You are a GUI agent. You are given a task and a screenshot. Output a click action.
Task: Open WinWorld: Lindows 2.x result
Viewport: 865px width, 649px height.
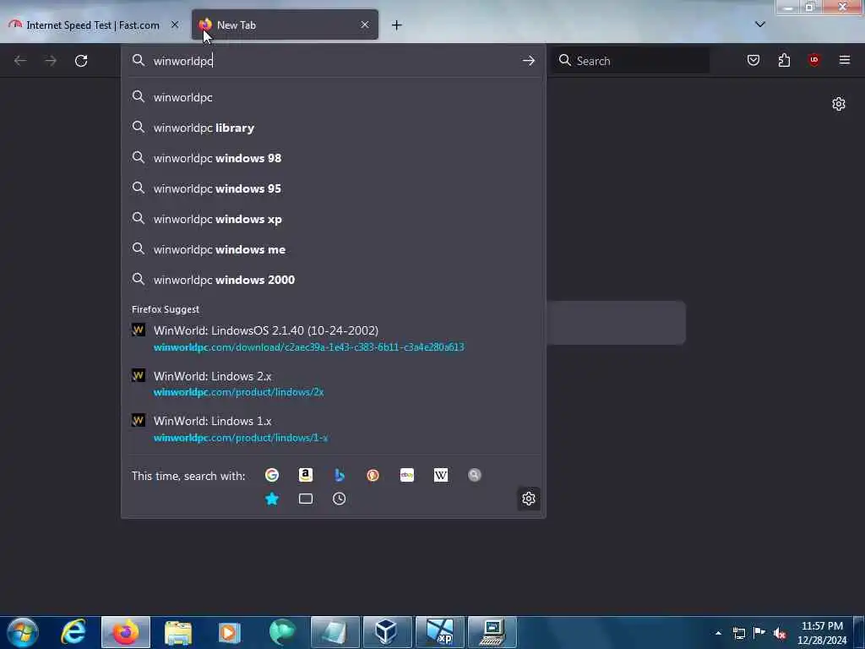[334, 384]
